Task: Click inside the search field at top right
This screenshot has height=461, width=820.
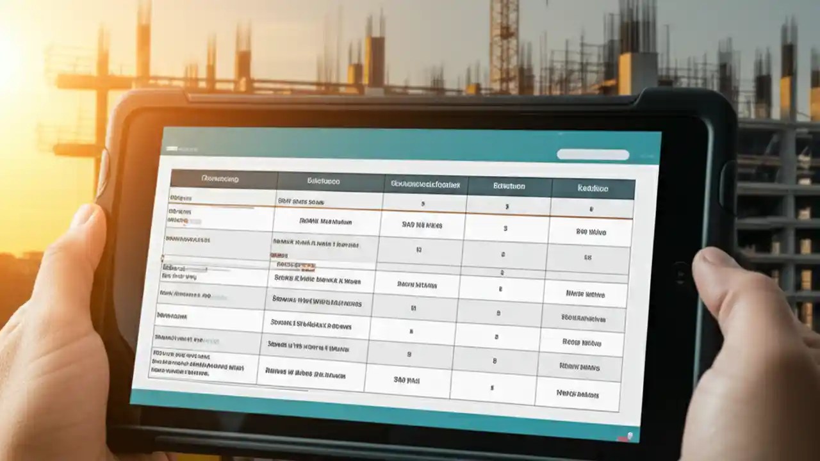Action: tap(593, 154)
